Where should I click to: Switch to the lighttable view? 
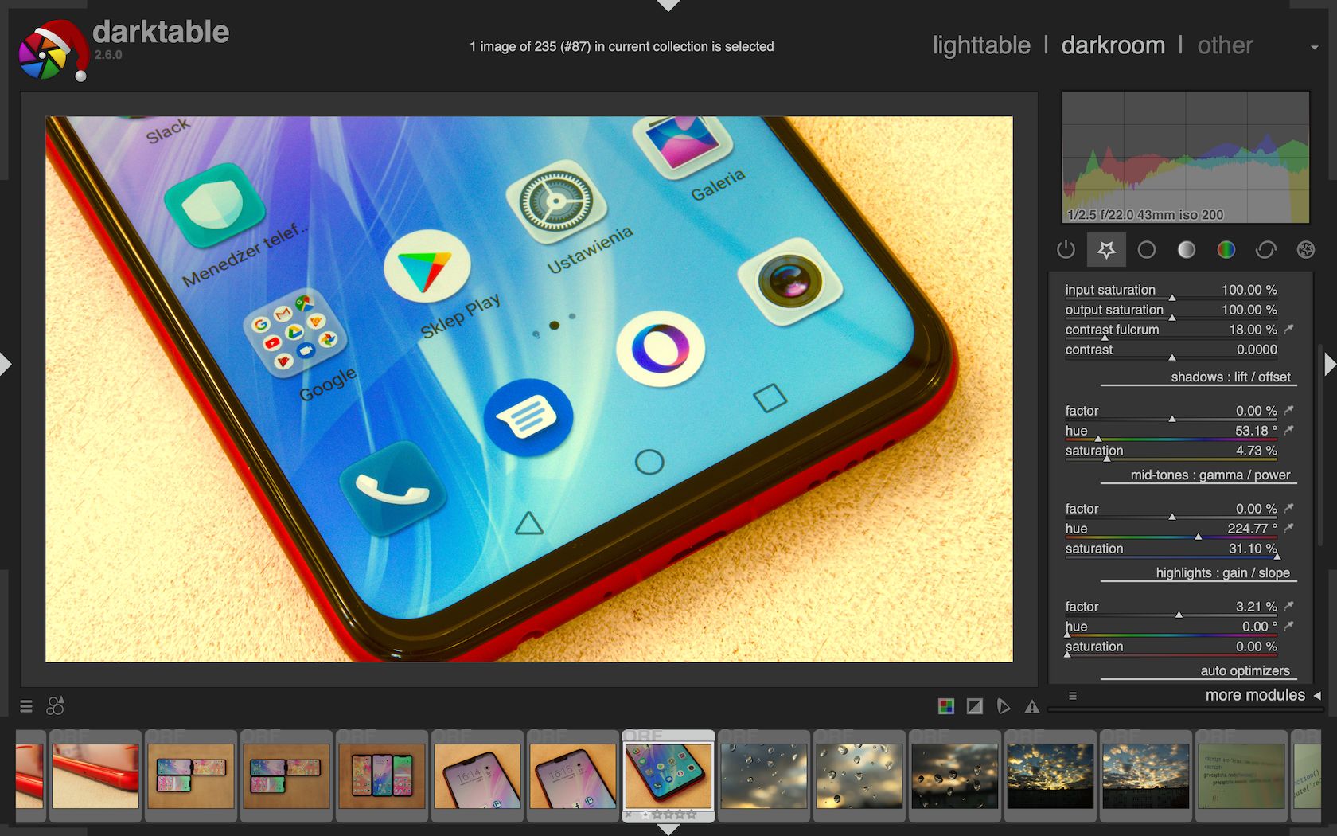(981, 45)
